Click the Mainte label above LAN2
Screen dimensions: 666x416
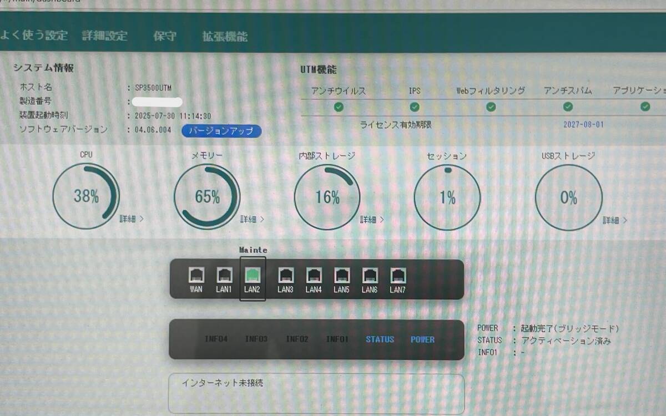[253, 250]
